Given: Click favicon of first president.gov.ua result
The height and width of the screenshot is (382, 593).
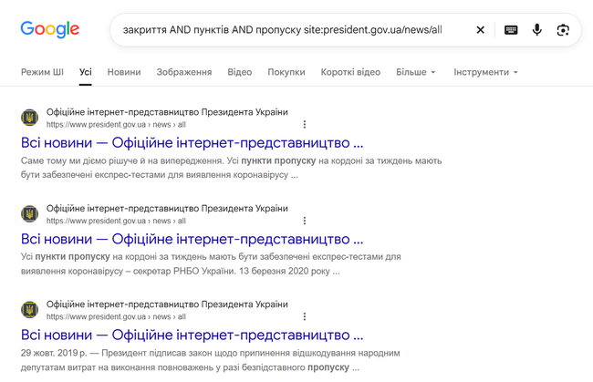Looking at the screenshot, I should tap(29, 118).
